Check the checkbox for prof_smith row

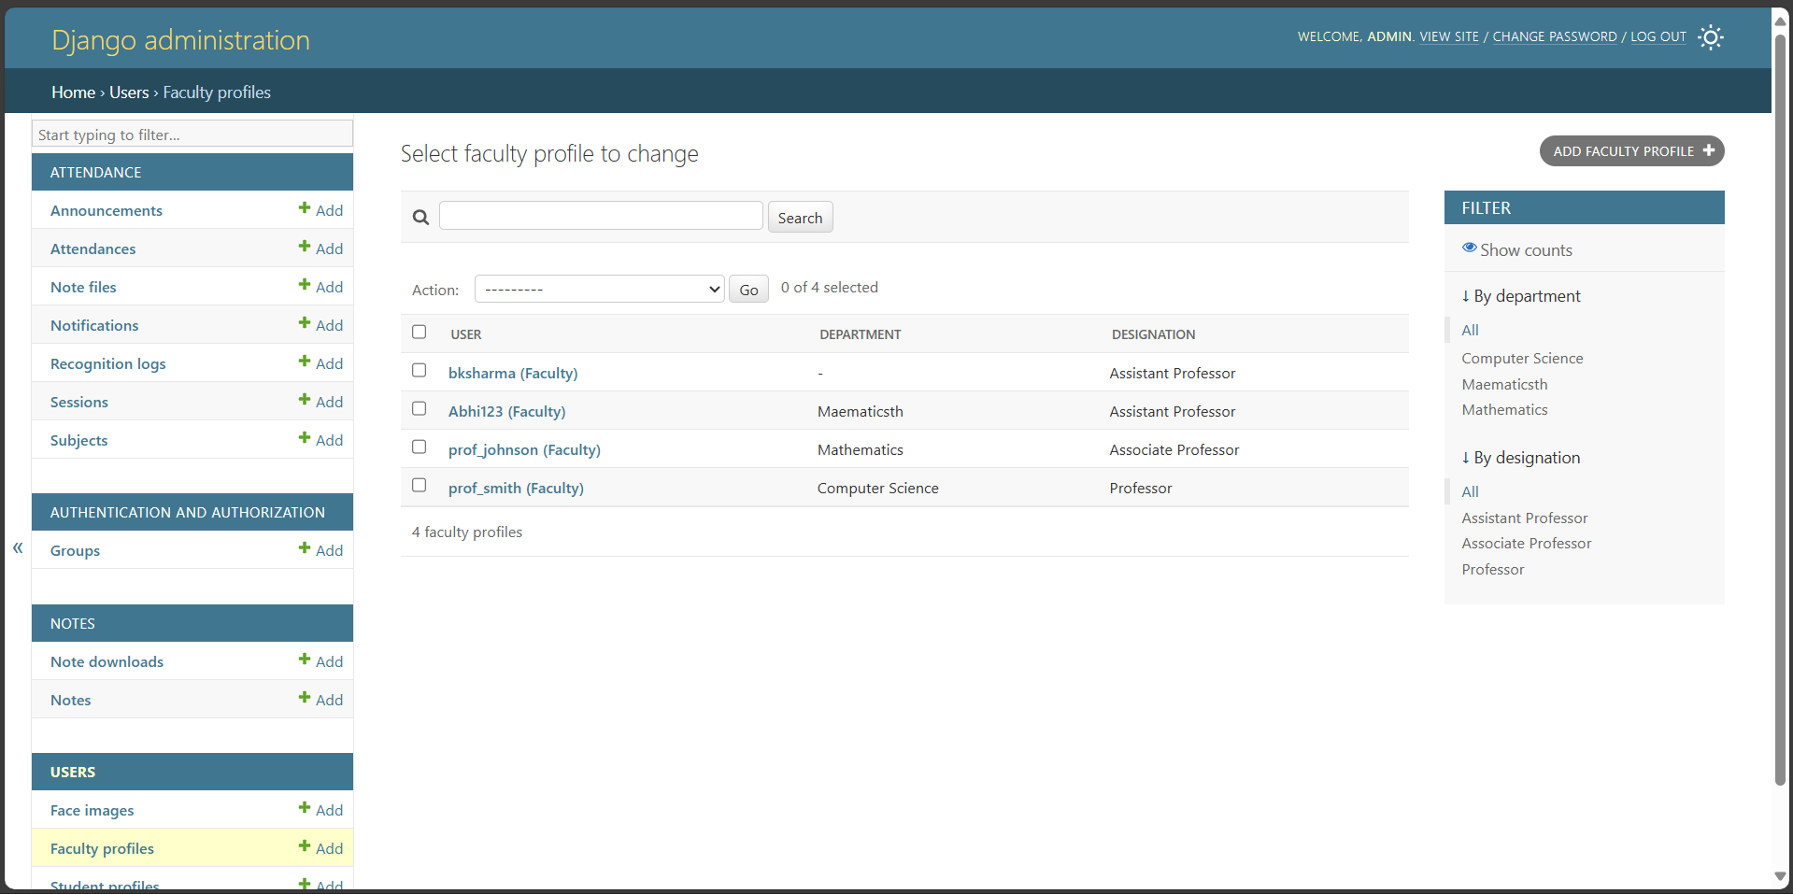[x=419, y=485]
